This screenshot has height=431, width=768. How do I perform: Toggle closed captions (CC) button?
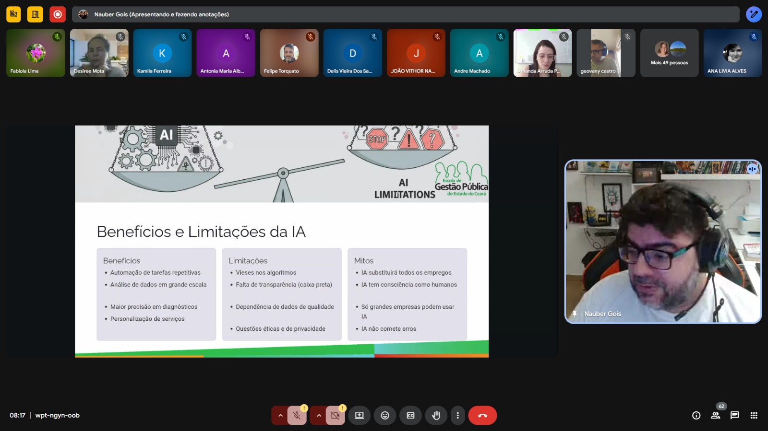410,416
